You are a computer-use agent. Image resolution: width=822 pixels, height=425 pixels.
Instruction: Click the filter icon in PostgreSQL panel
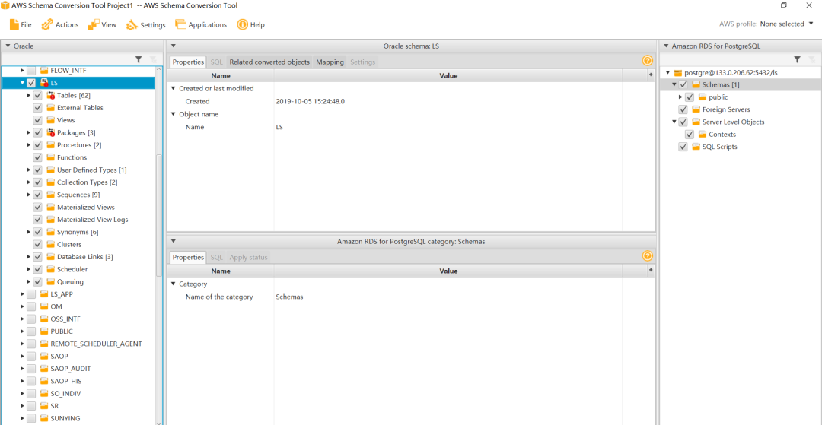coord(797,59)
